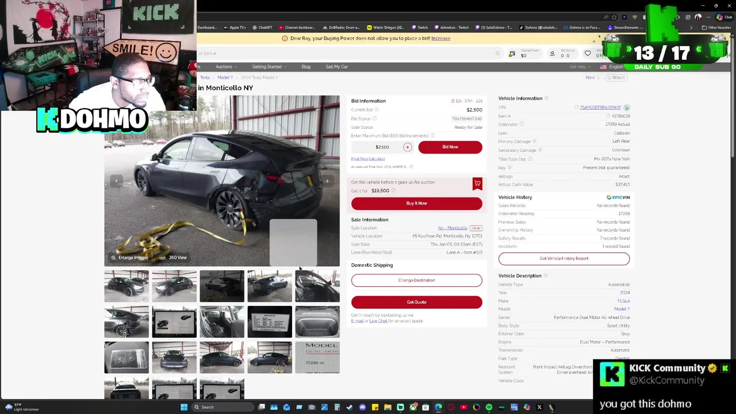Click the verified badge icon beside VIN
The image size is (736, 414).
pos(627,108)
